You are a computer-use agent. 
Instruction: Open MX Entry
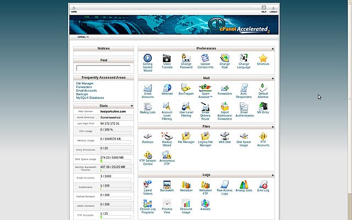[x=263, y=108]
